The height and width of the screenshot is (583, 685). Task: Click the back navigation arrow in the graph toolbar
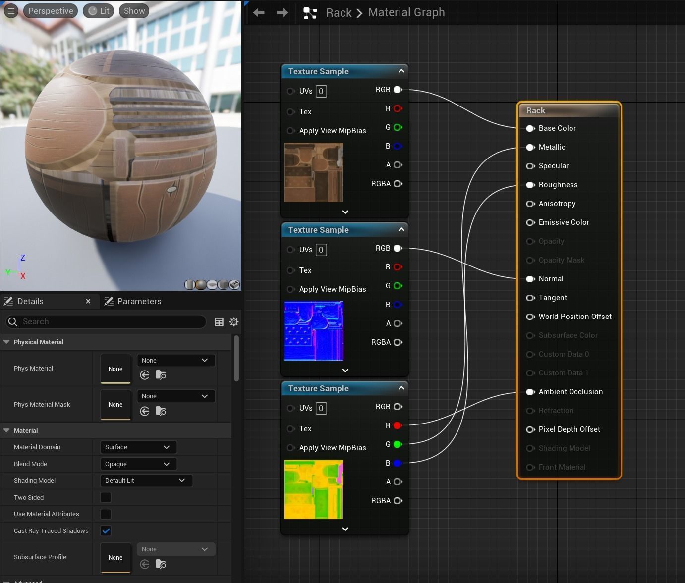pyautogui.click(x=258, y=12)
